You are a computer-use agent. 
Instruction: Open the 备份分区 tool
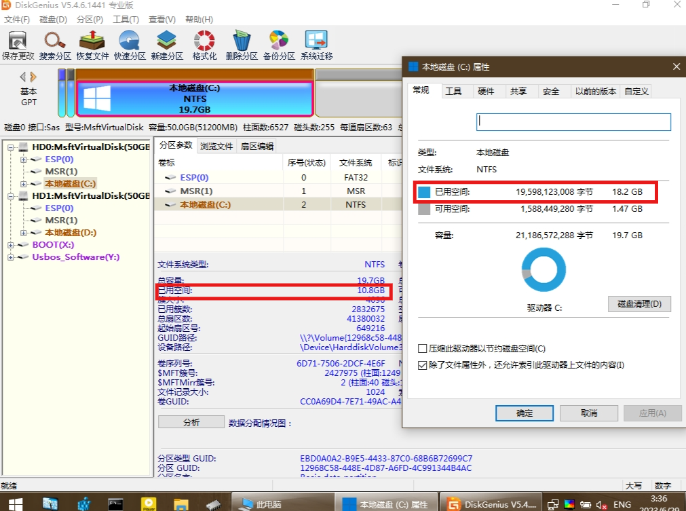click(279, 45)
